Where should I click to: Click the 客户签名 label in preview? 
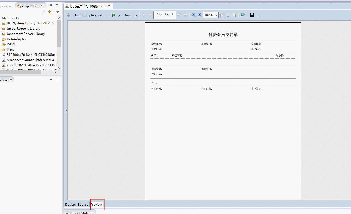[256, 89]
